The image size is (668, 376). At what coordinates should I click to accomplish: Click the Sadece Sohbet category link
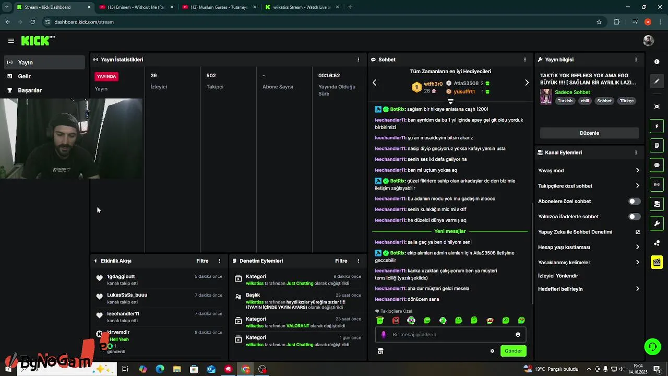[x=572, y=92]
